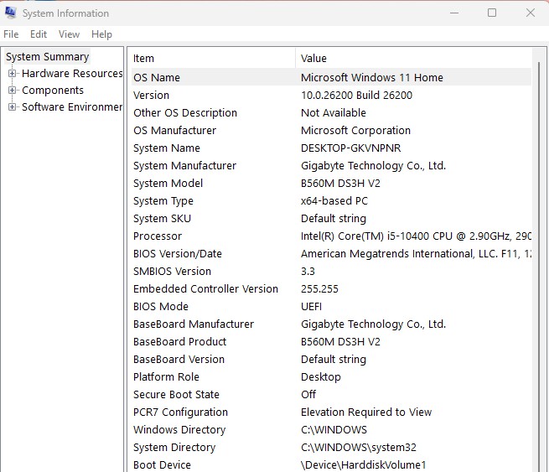Screen dimensions: 549x472
Task: Select the OS Name row
Action: click(331, 77)
